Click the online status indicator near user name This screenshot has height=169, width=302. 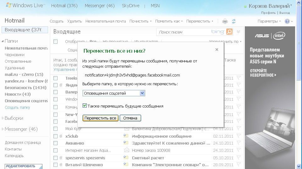[245, 7]
